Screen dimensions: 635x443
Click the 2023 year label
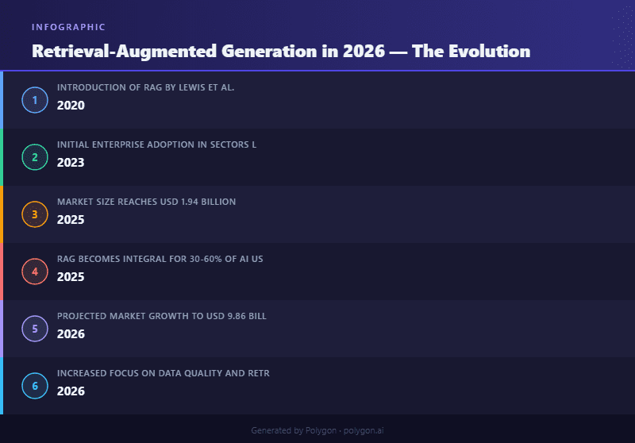point(71,163)
